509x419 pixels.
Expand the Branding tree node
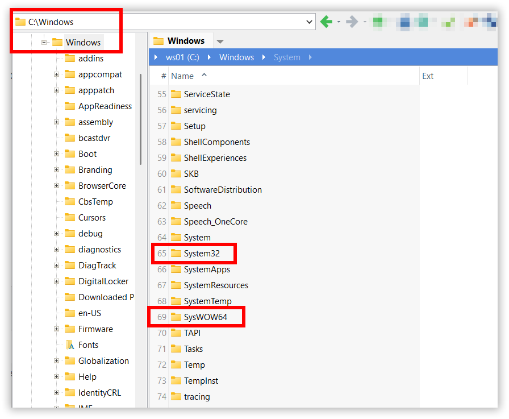click(x=56, y=170)
